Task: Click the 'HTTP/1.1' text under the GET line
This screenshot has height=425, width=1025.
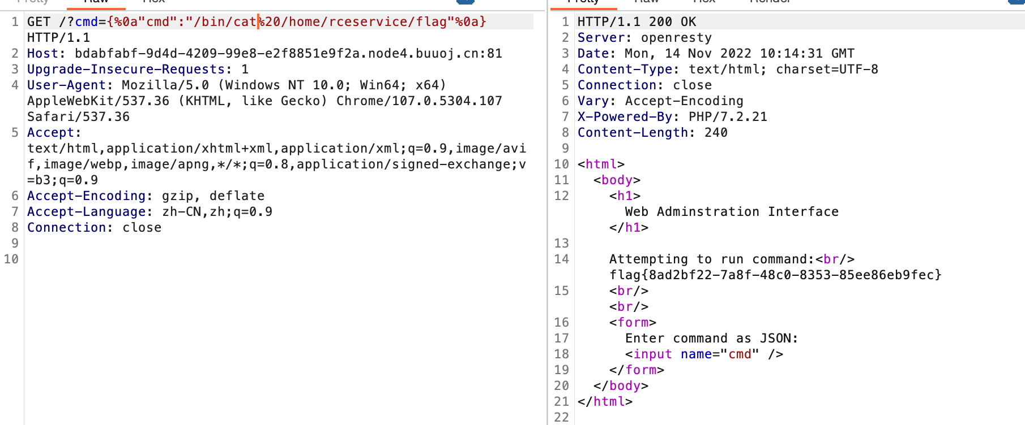Action: (x=58, y=37)
